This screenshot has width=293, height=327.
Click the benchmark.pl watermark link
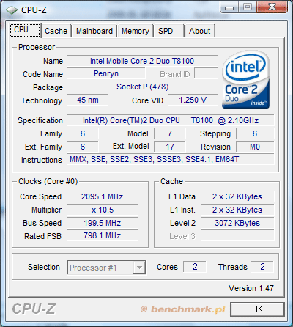pyautogui.click(x=182, y=309)
